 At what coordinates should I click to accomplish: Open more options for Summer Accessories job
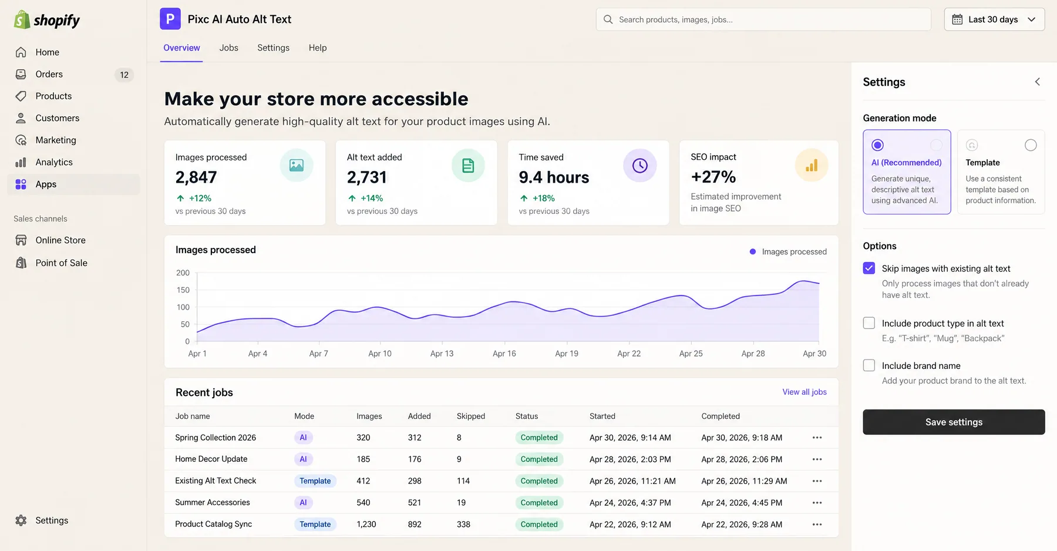pyautogui.click(x=817, y=503)
